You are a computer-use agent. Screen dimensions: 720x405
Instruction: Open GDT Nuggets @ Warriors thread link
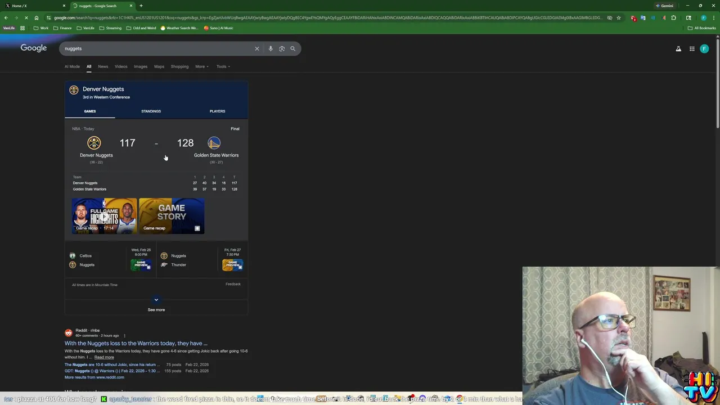pos(111,371)
